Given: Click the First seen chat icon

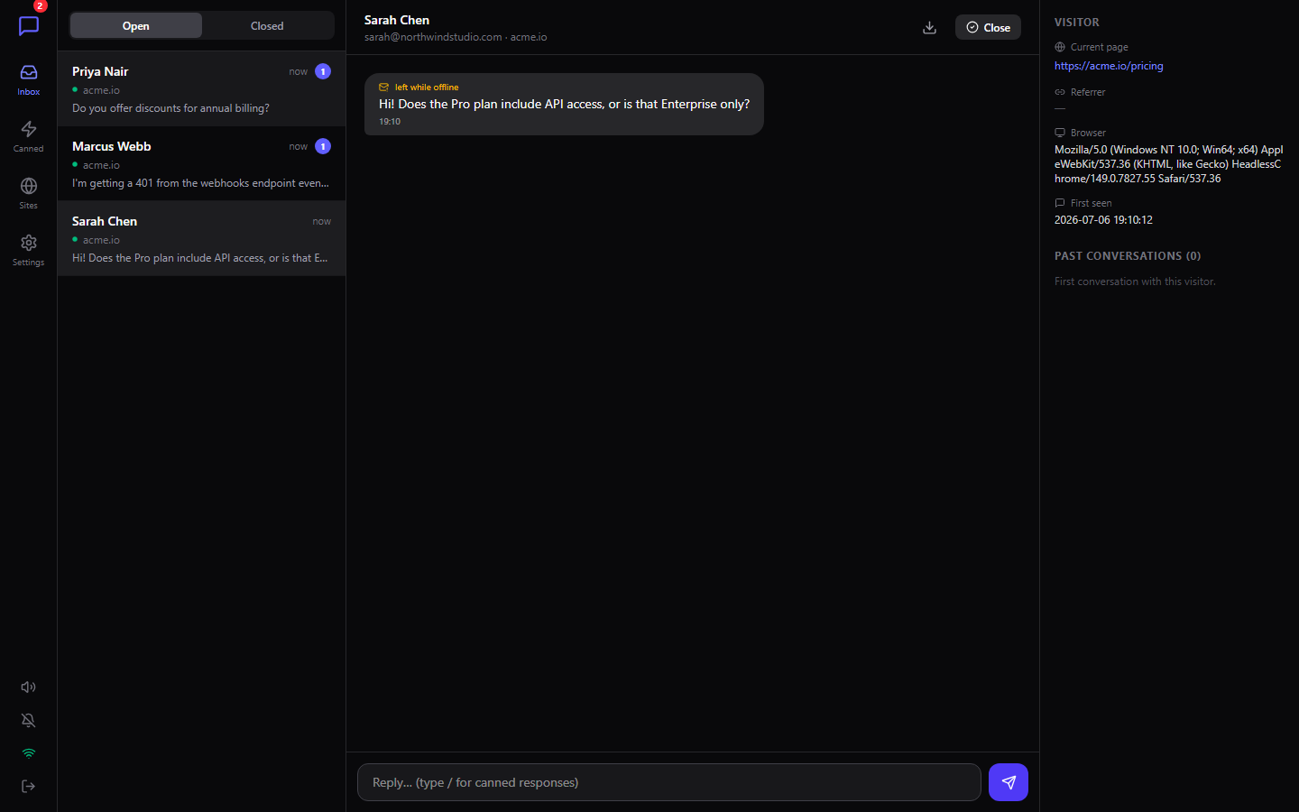Looking at the screenshot, I should coord(1060,203).
